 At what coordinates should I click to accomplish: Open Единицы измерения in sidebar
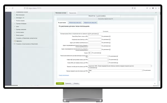click(x=21, y=29)
